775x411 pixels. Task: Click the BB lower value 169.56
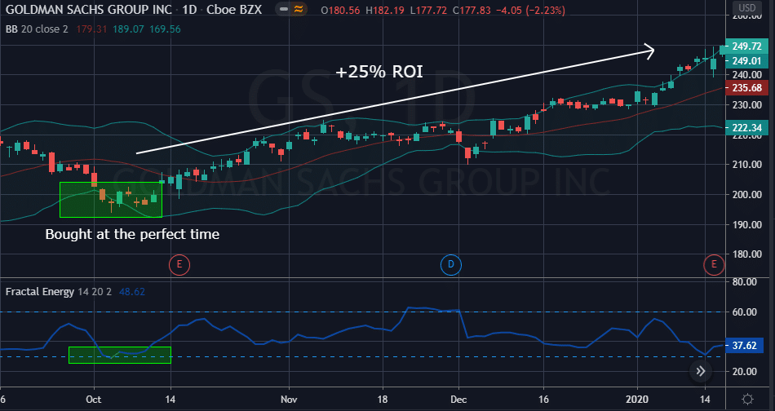[165, 29]
